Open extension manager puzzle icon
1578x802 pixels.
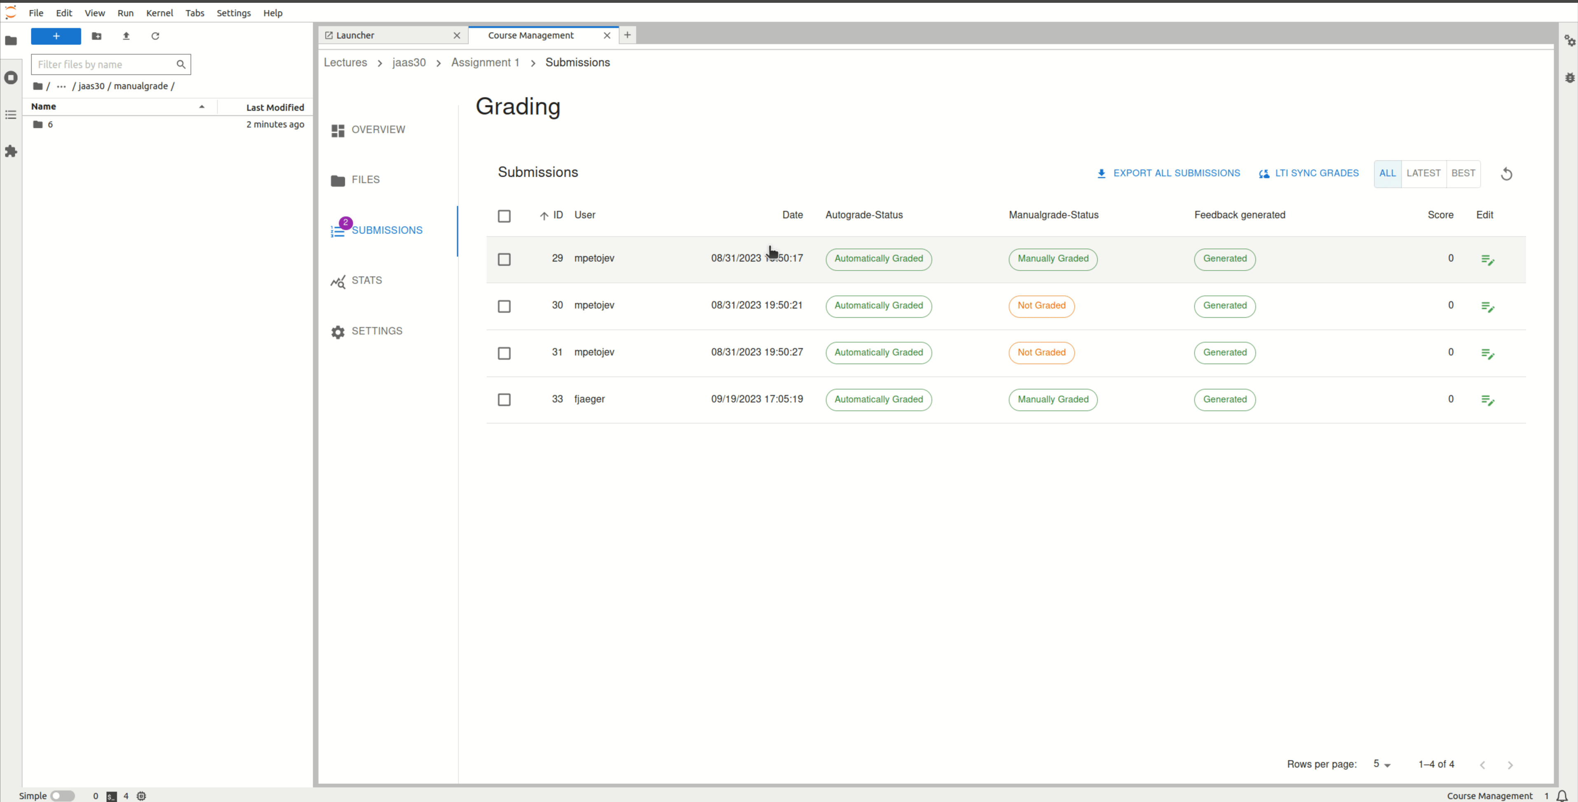[11, 151]
